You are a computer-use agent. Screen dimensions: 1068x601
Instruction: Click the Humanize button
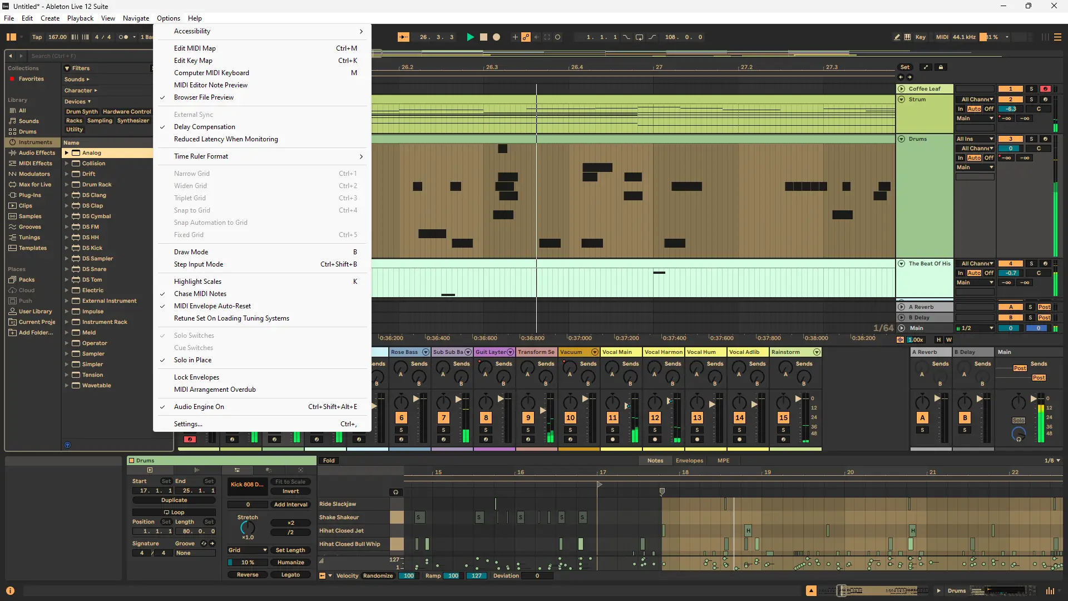coord(290,563)
